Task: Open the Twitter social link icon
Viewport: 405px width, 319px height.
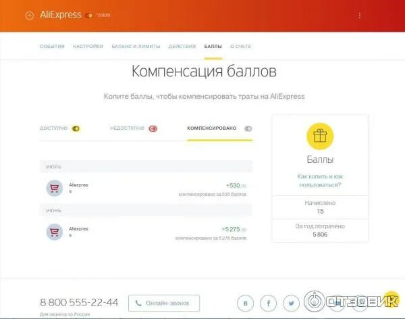Action: (292, 303)
